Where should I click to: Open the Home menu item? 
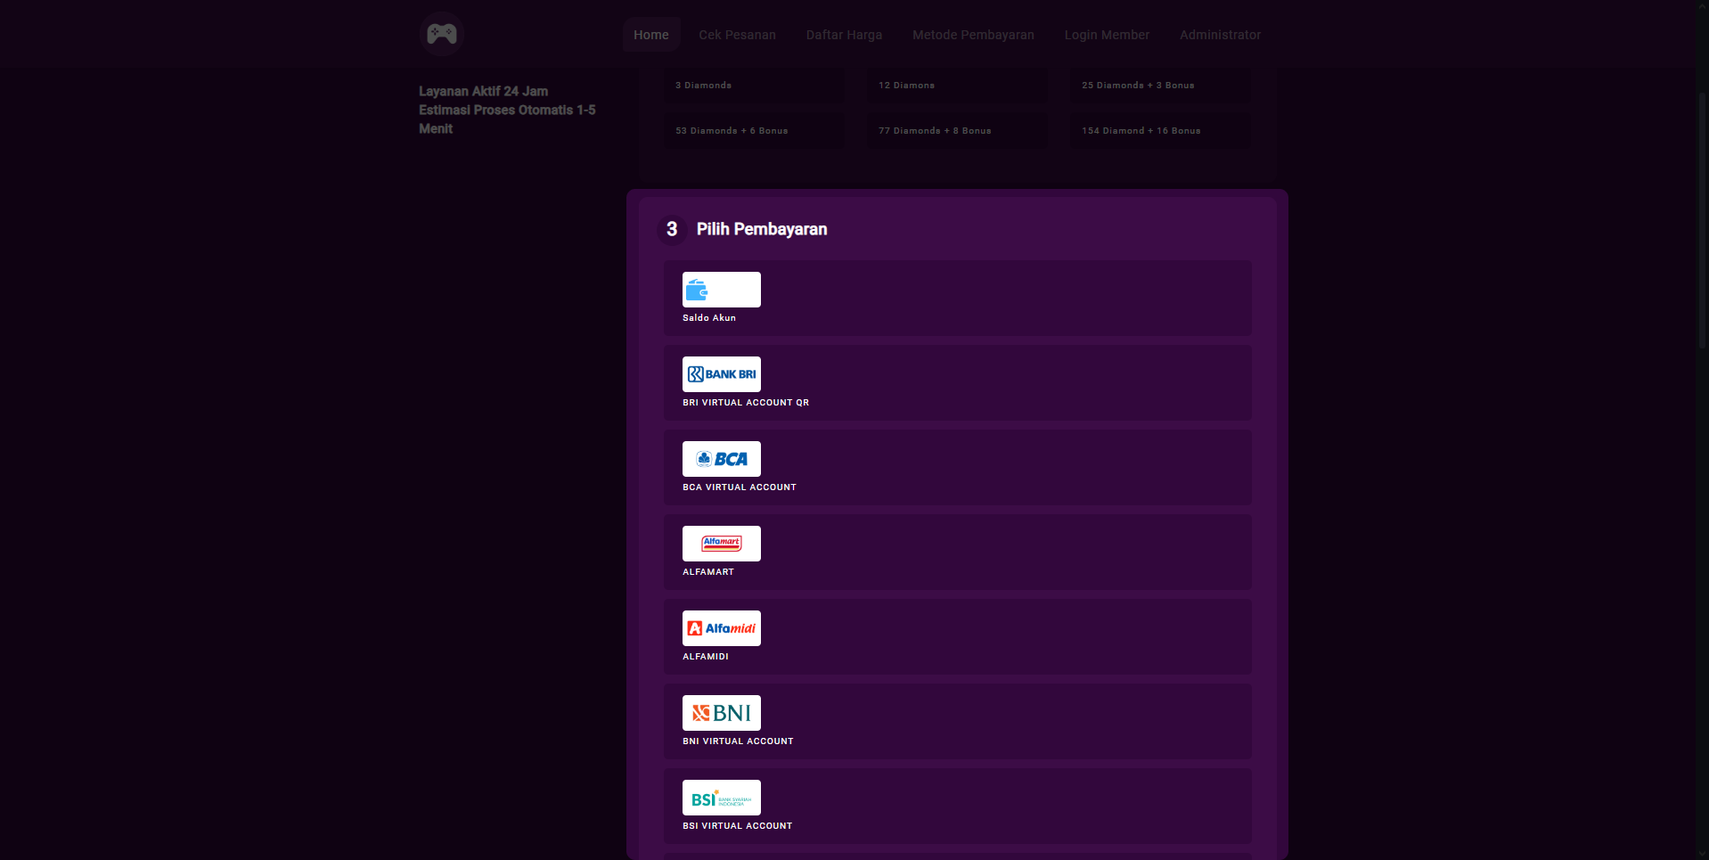pyautogui.click(x=651, y=35)
